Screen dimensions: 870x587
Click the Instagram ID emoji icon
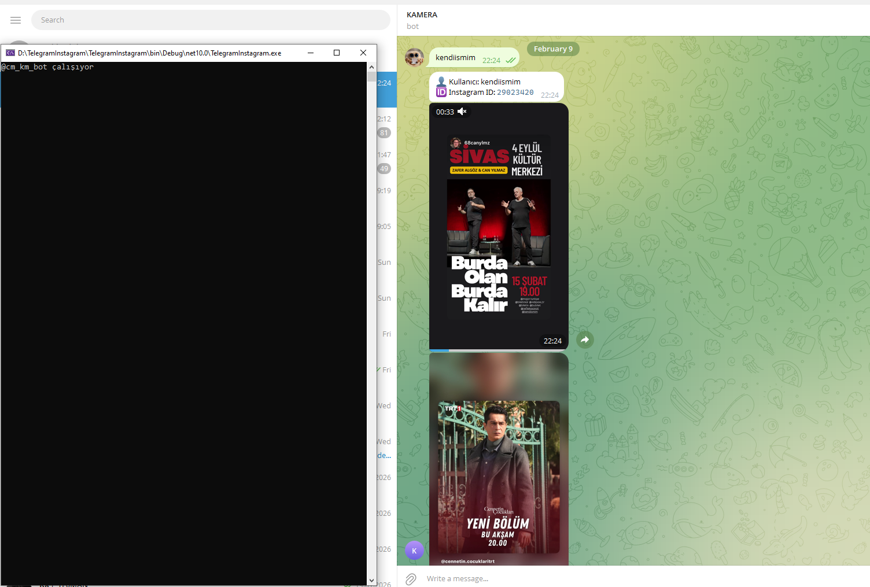pos(441,92)
